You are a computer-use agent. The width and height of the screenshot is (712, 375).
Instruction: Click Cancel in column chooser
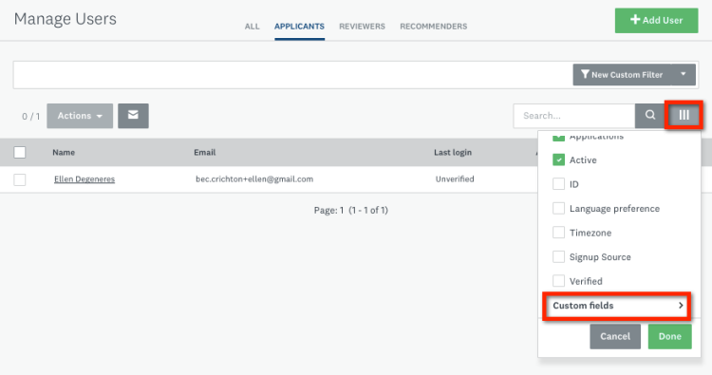tap(615, 336)
